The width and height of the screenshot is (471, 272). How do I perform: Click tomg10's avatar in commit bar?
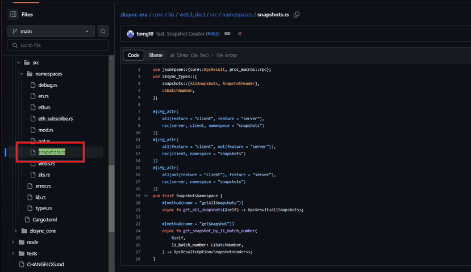coord(130,34)
